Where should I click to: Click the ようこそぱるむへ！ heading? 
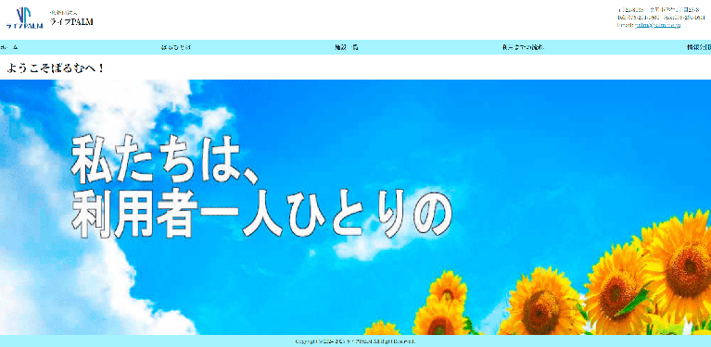(x=57, y=68)
